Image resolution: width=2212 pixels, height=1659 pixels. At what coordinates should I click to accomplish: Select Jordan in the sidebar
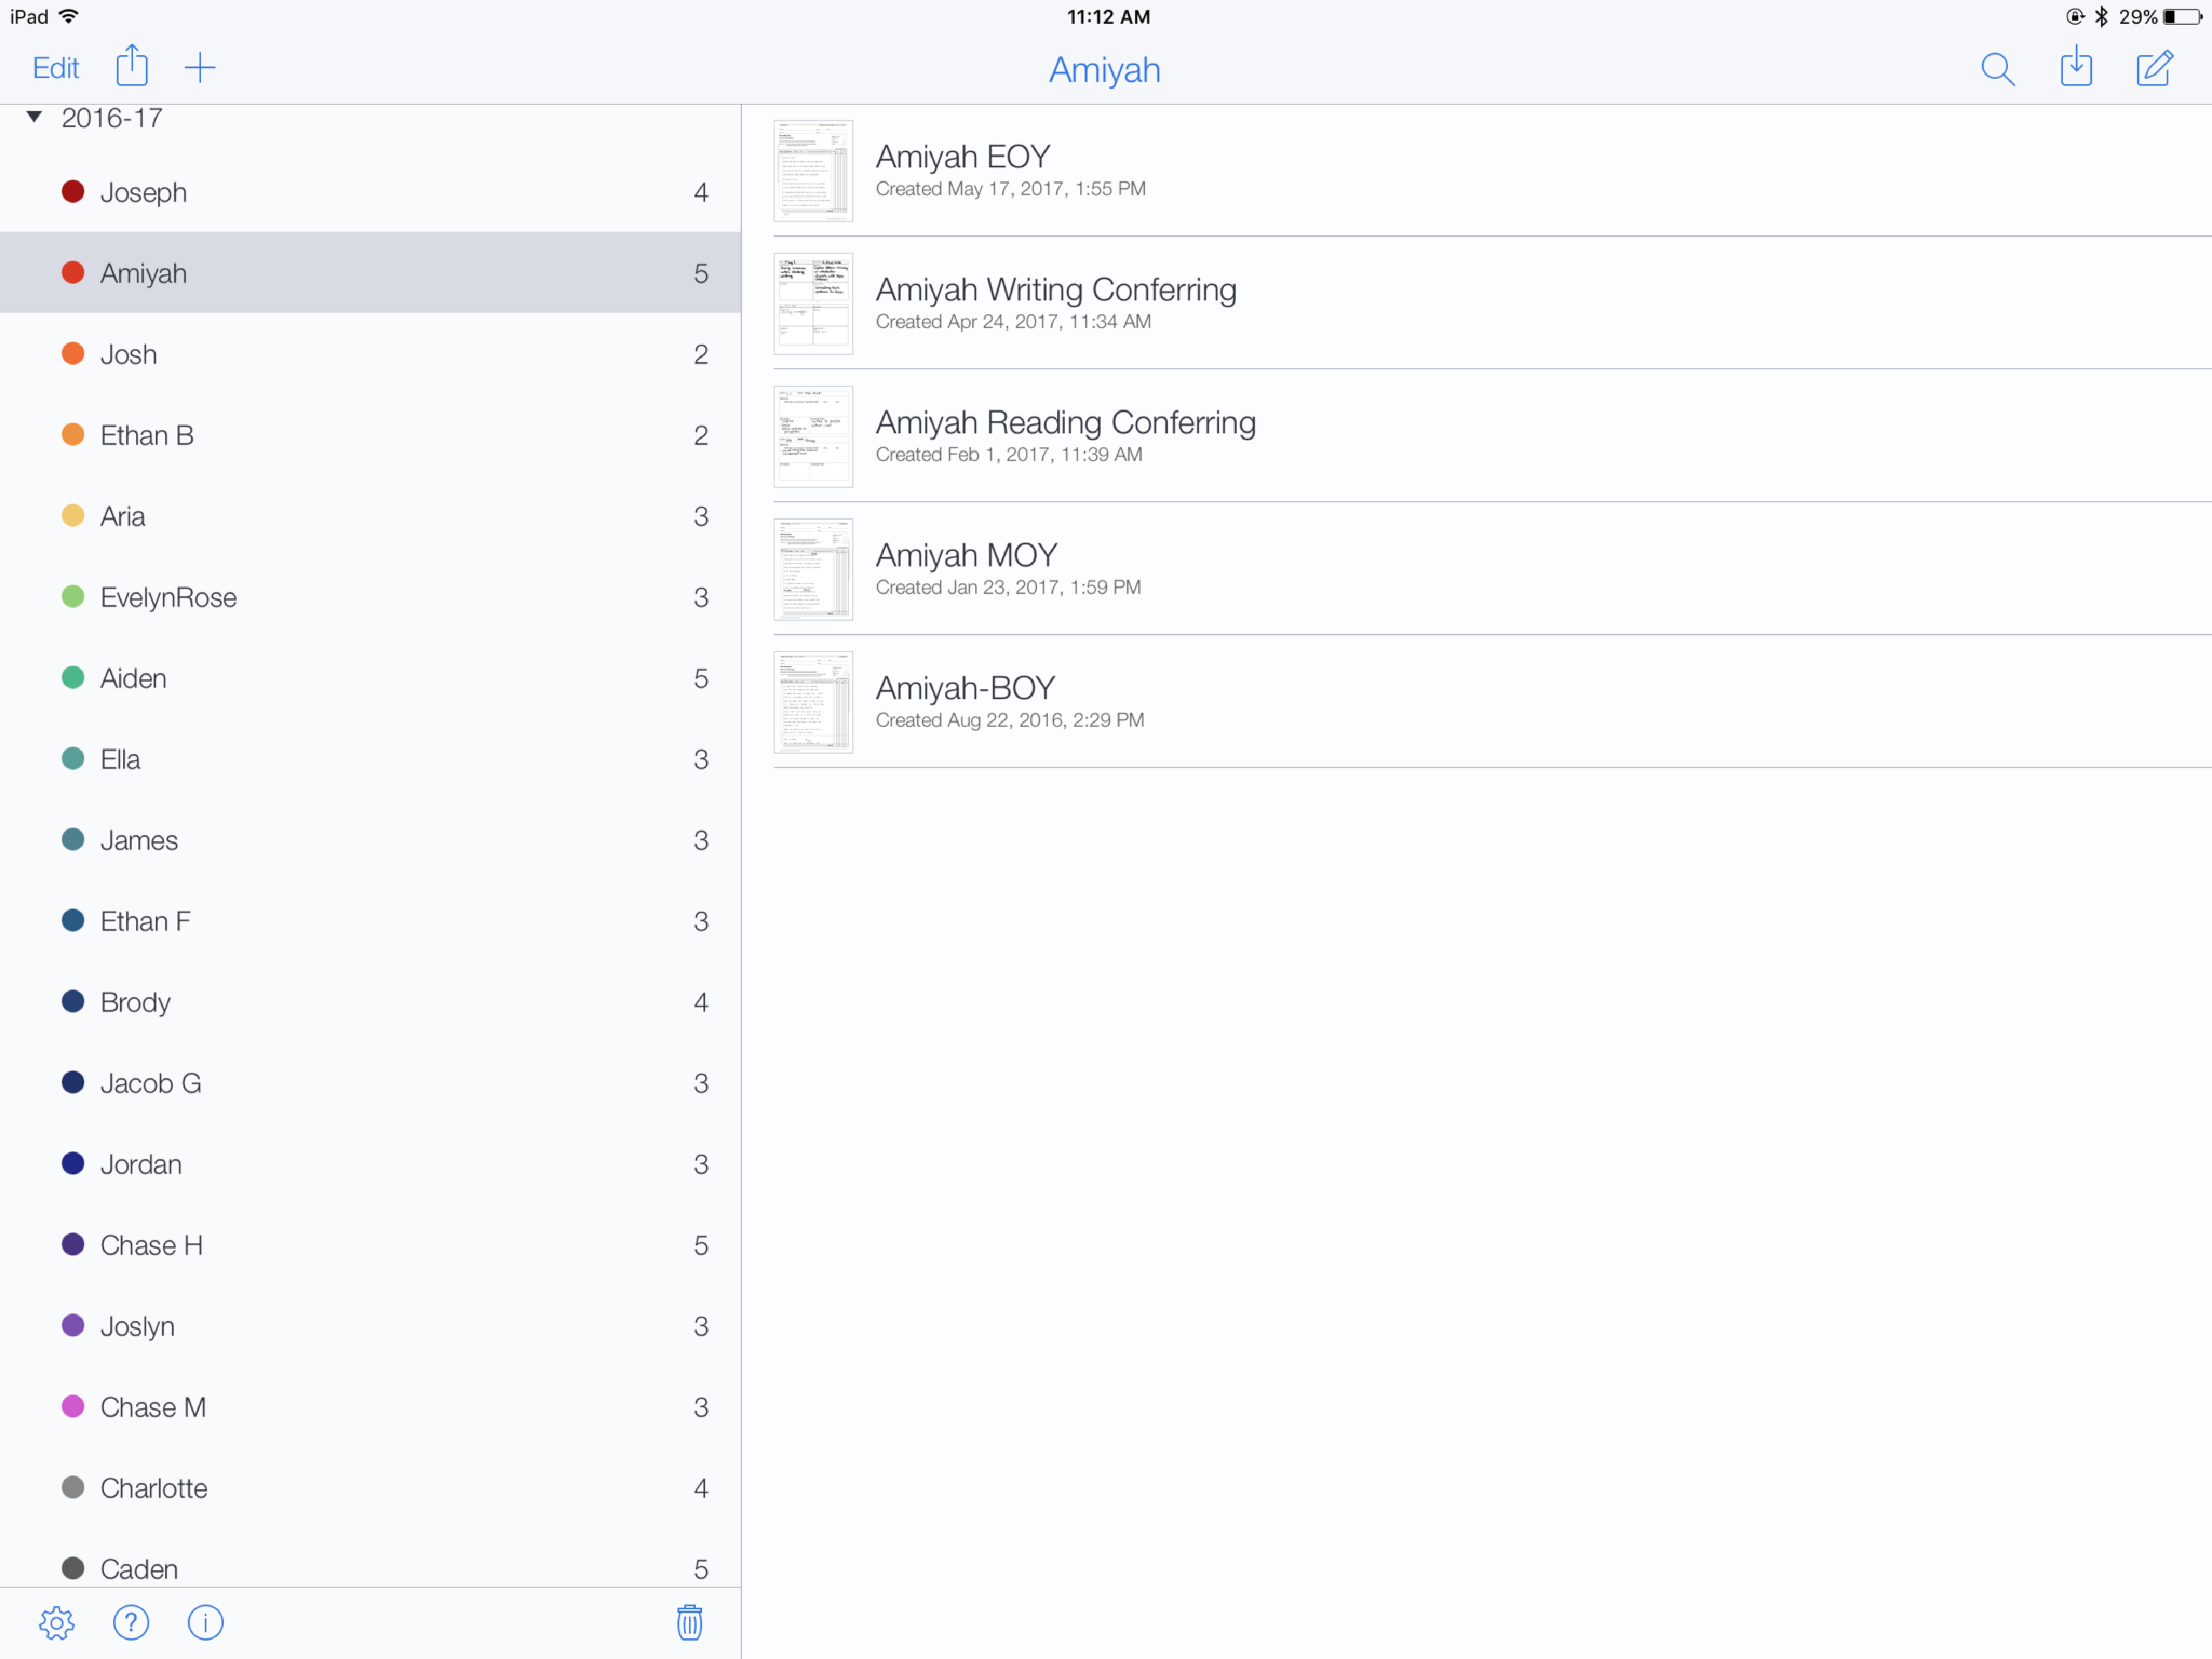coord(370,1164)
